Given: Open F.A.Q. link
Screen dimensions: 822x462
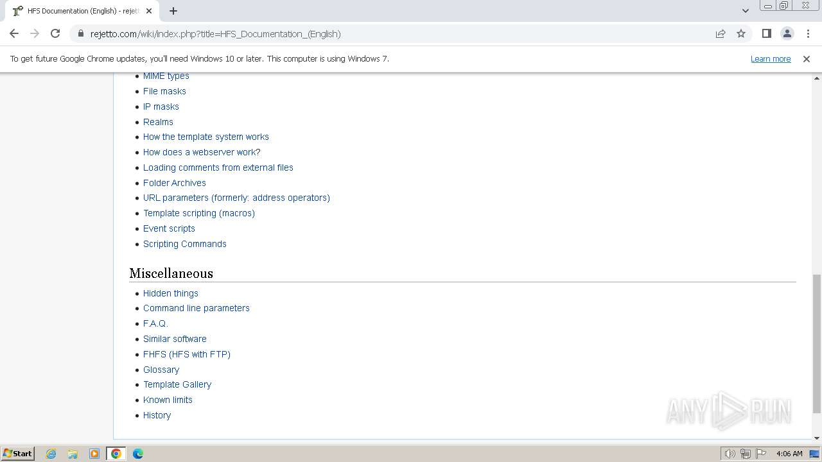Looking at the screenshot, I should (x=155, y=323).
